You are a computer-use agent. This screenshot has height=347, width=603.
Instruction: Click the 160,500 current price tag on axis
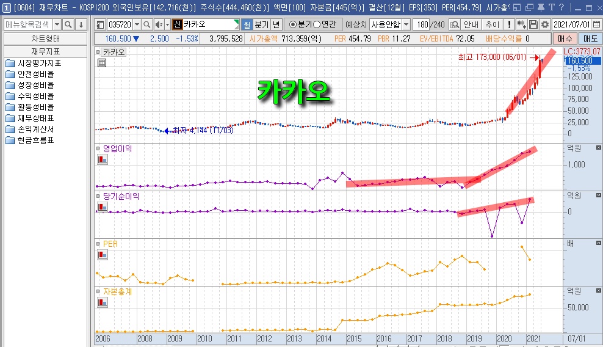coord(582,60)
